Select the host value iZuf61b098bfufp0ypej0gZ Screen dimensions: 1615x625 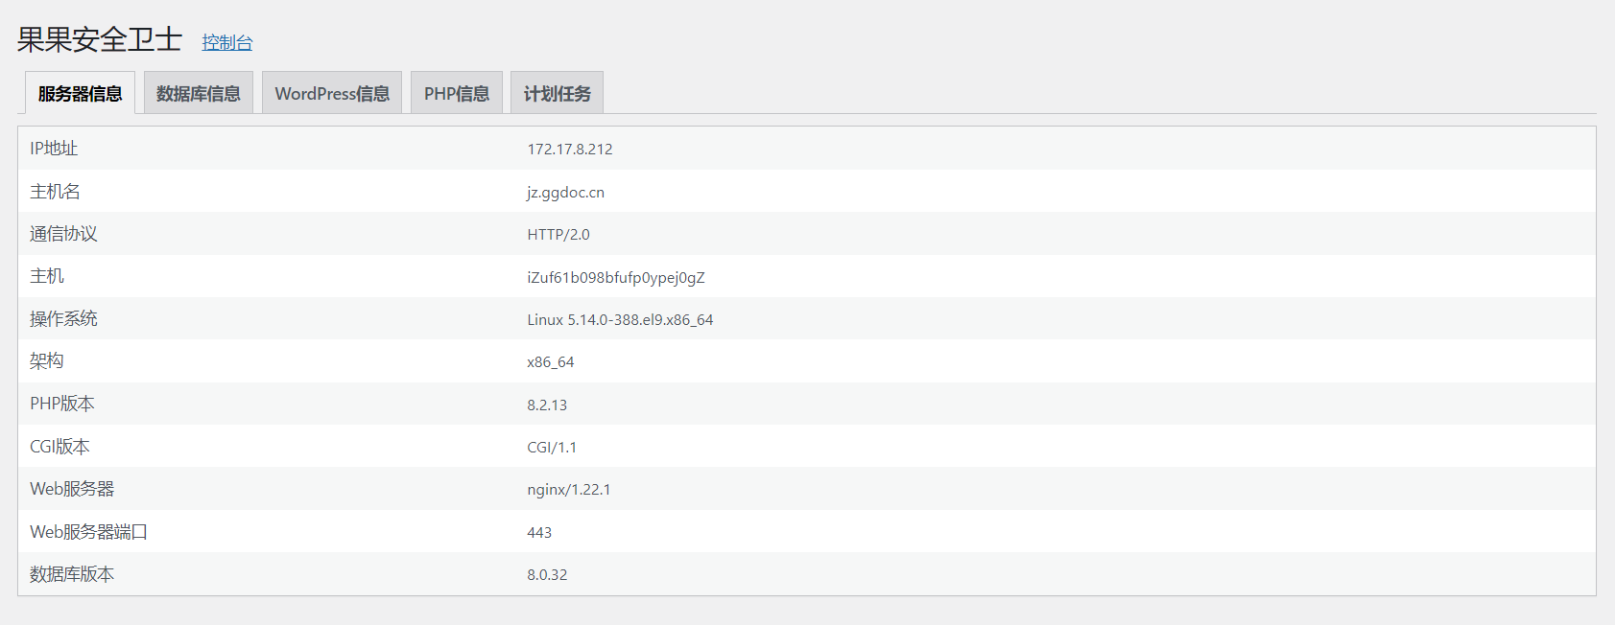(x=616, y=278)
